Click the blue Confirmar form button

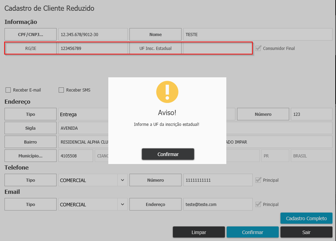(252, 232)
